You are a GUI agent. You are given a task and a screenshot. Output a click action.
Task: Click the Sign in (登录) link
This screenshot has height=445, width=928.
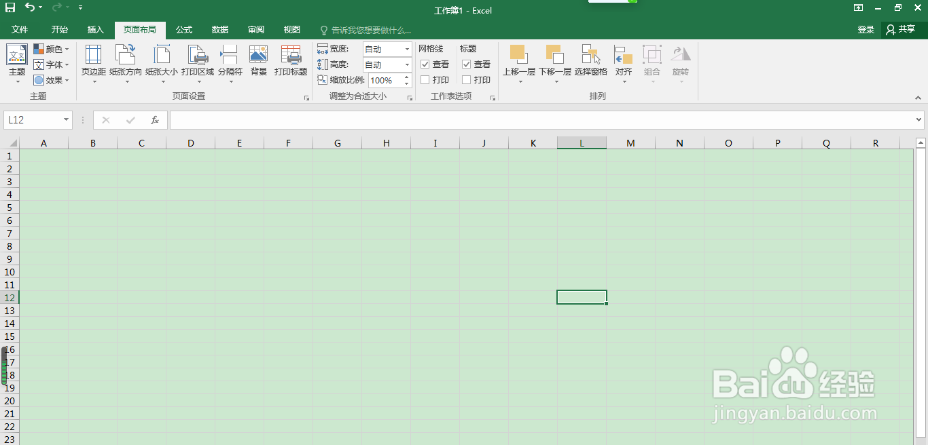[865, 30]
